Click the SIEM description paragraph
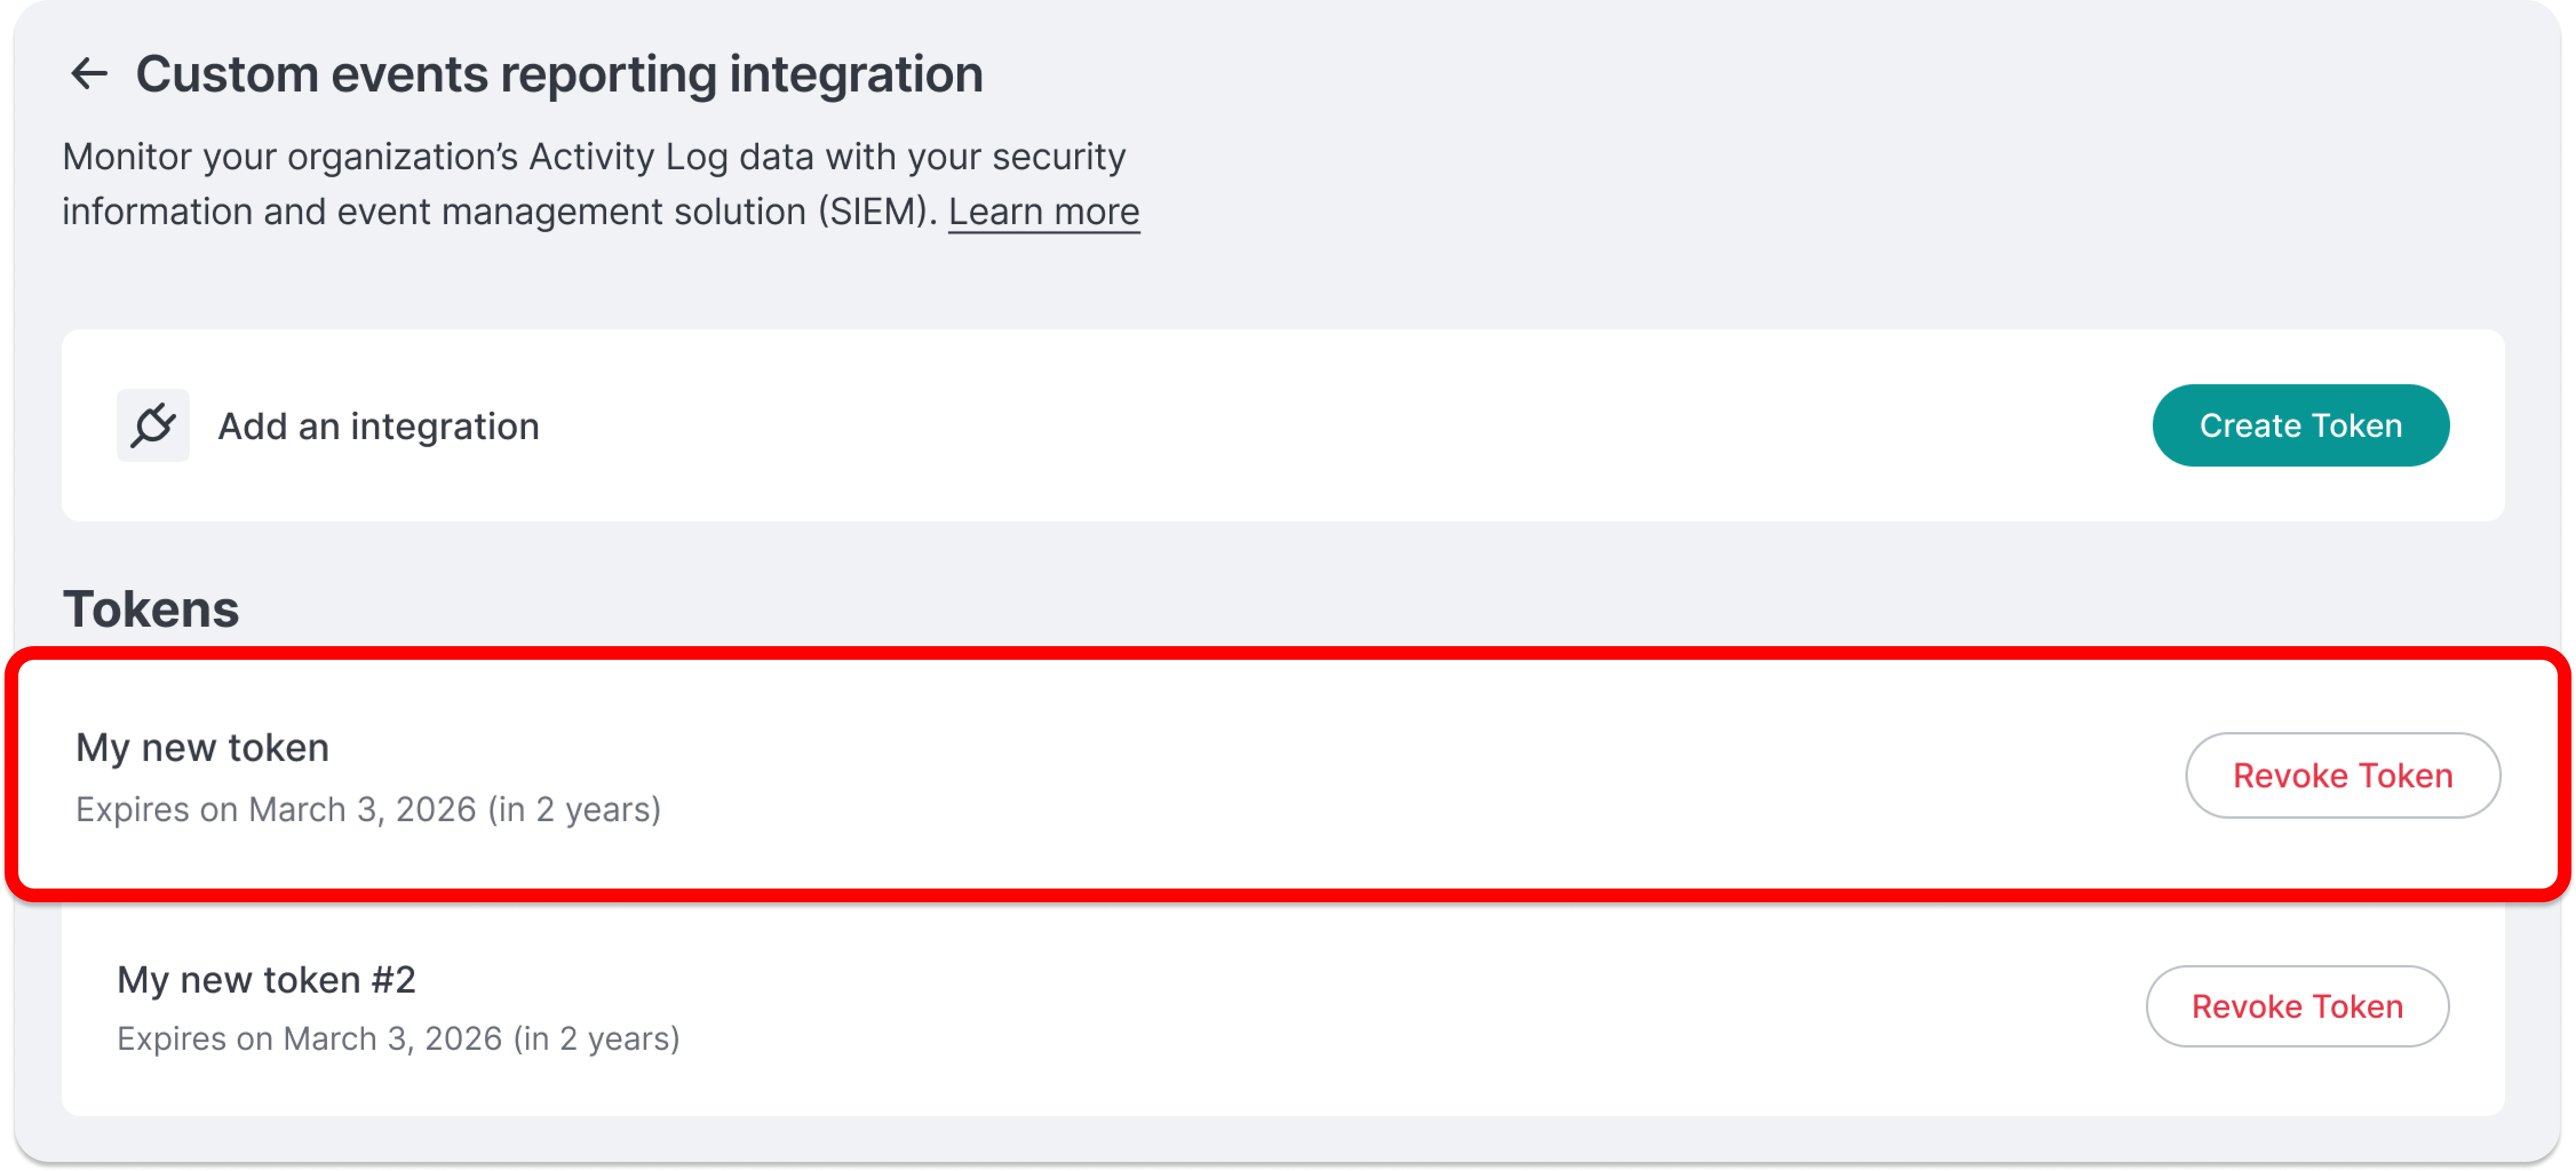This screenshot has height=1171, width=2576. tap(601, 184)
